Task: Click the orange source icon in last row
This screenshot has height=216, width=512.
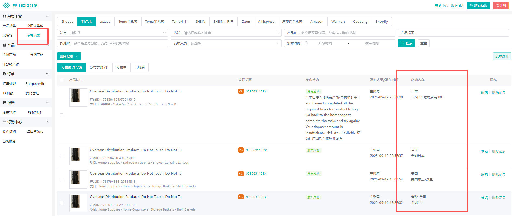Action: click(241, 197)
